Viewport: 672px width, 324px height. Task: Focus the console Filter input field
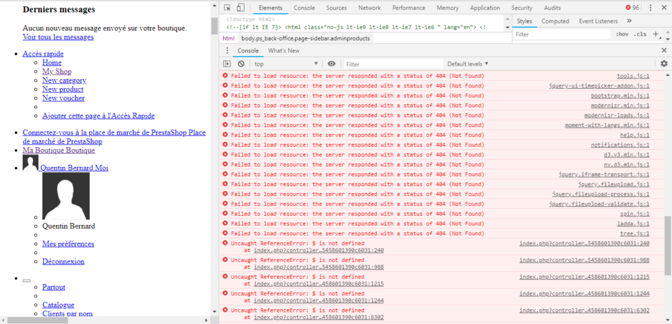pos(393,64)
